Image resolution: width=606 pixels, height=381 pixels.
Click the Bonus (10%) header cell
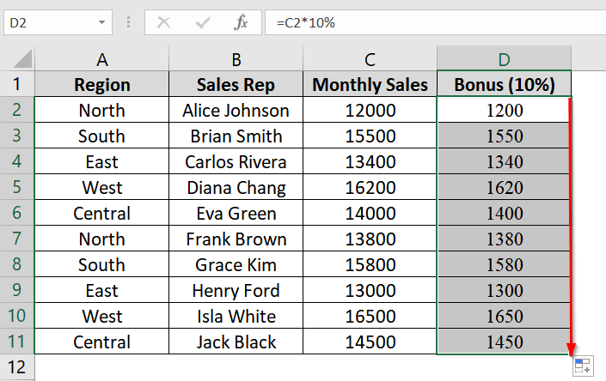pos(504,84)
